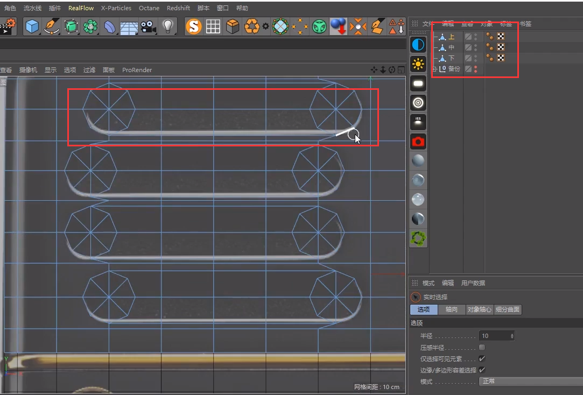Open the viewport ProRender menu
583x395 pixels.
(137, 70)
